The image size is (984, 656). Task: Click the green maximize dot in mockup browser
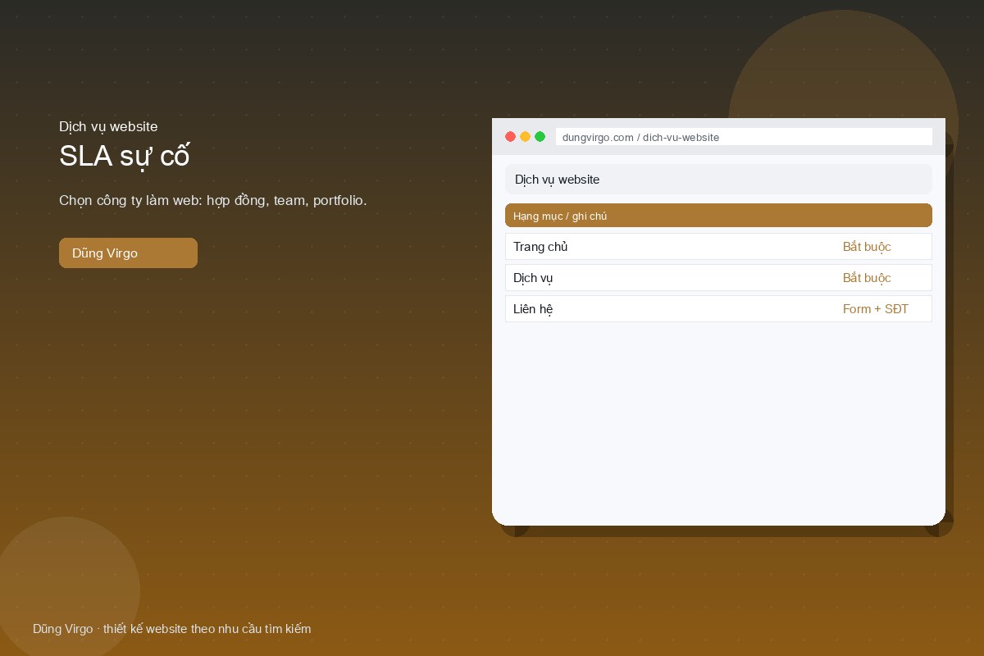(540, 137)
